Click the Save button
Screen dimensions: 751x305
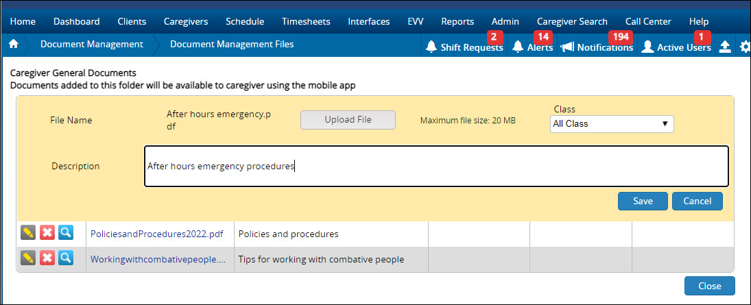pyautogui.click(x=643, y=201)
